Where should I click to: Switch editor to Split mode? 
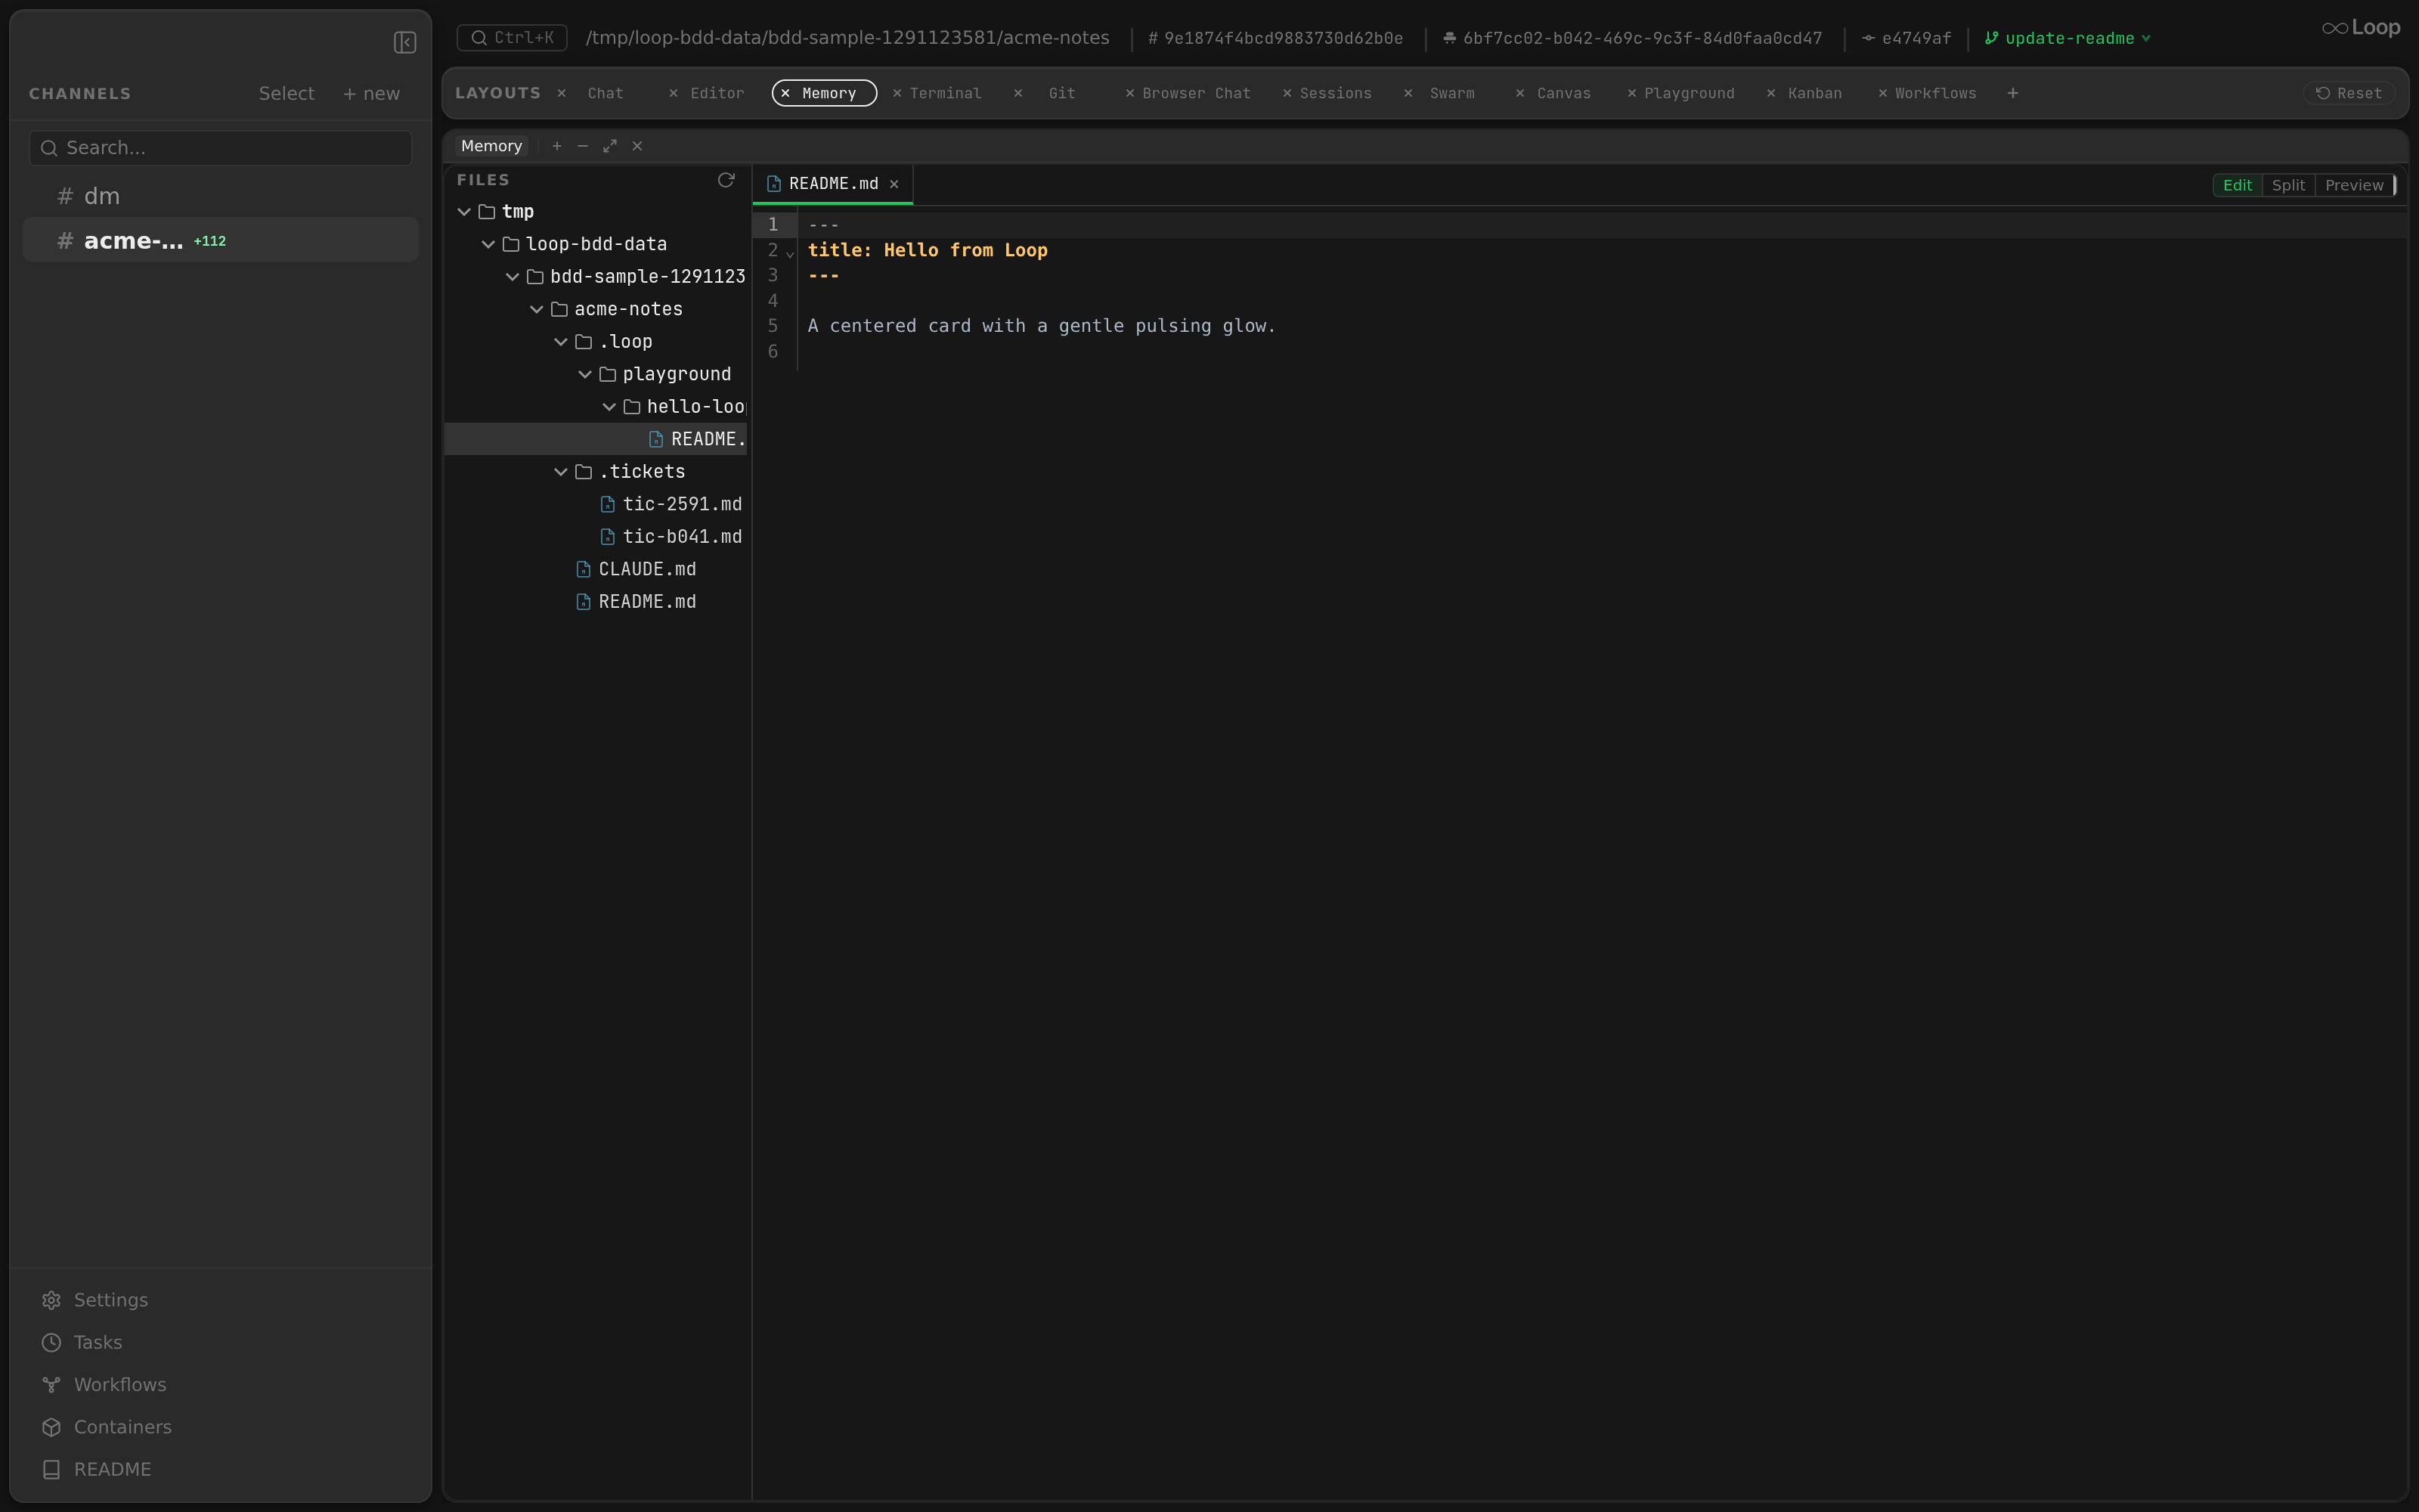(x=2288, y=185)
